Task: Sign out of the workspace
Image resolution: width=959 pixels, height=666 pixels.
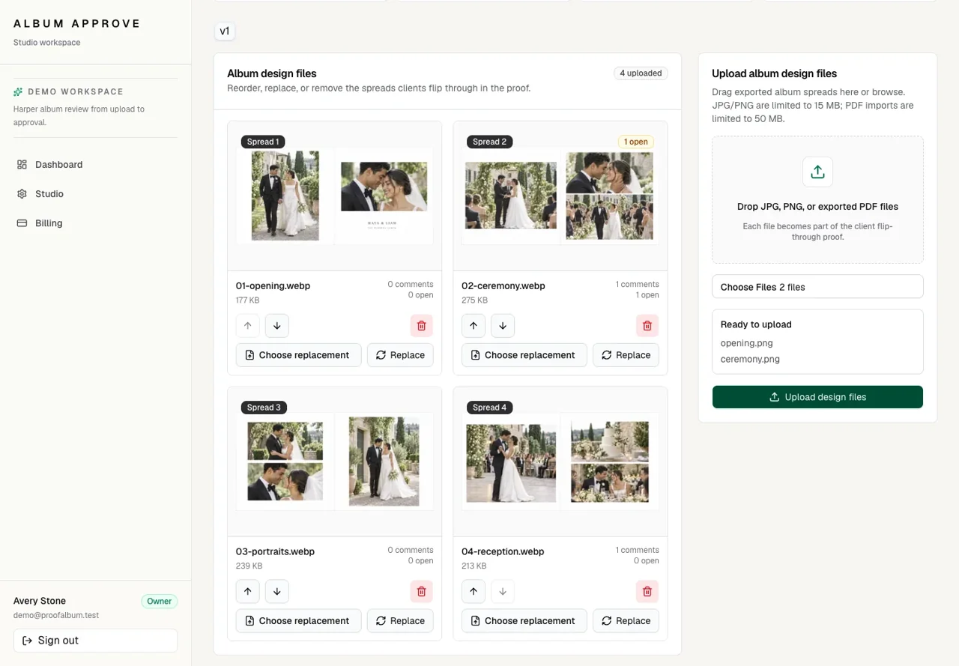Action: point(95,641)
